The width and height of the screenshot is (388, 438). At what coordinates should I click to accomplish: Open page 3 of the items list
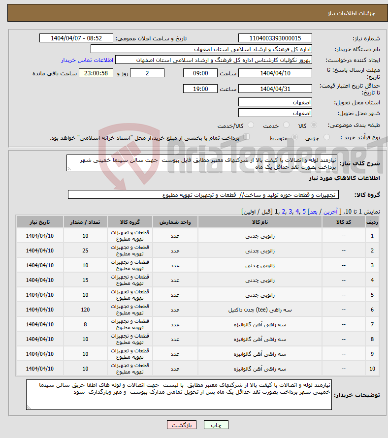pos(291,212)
